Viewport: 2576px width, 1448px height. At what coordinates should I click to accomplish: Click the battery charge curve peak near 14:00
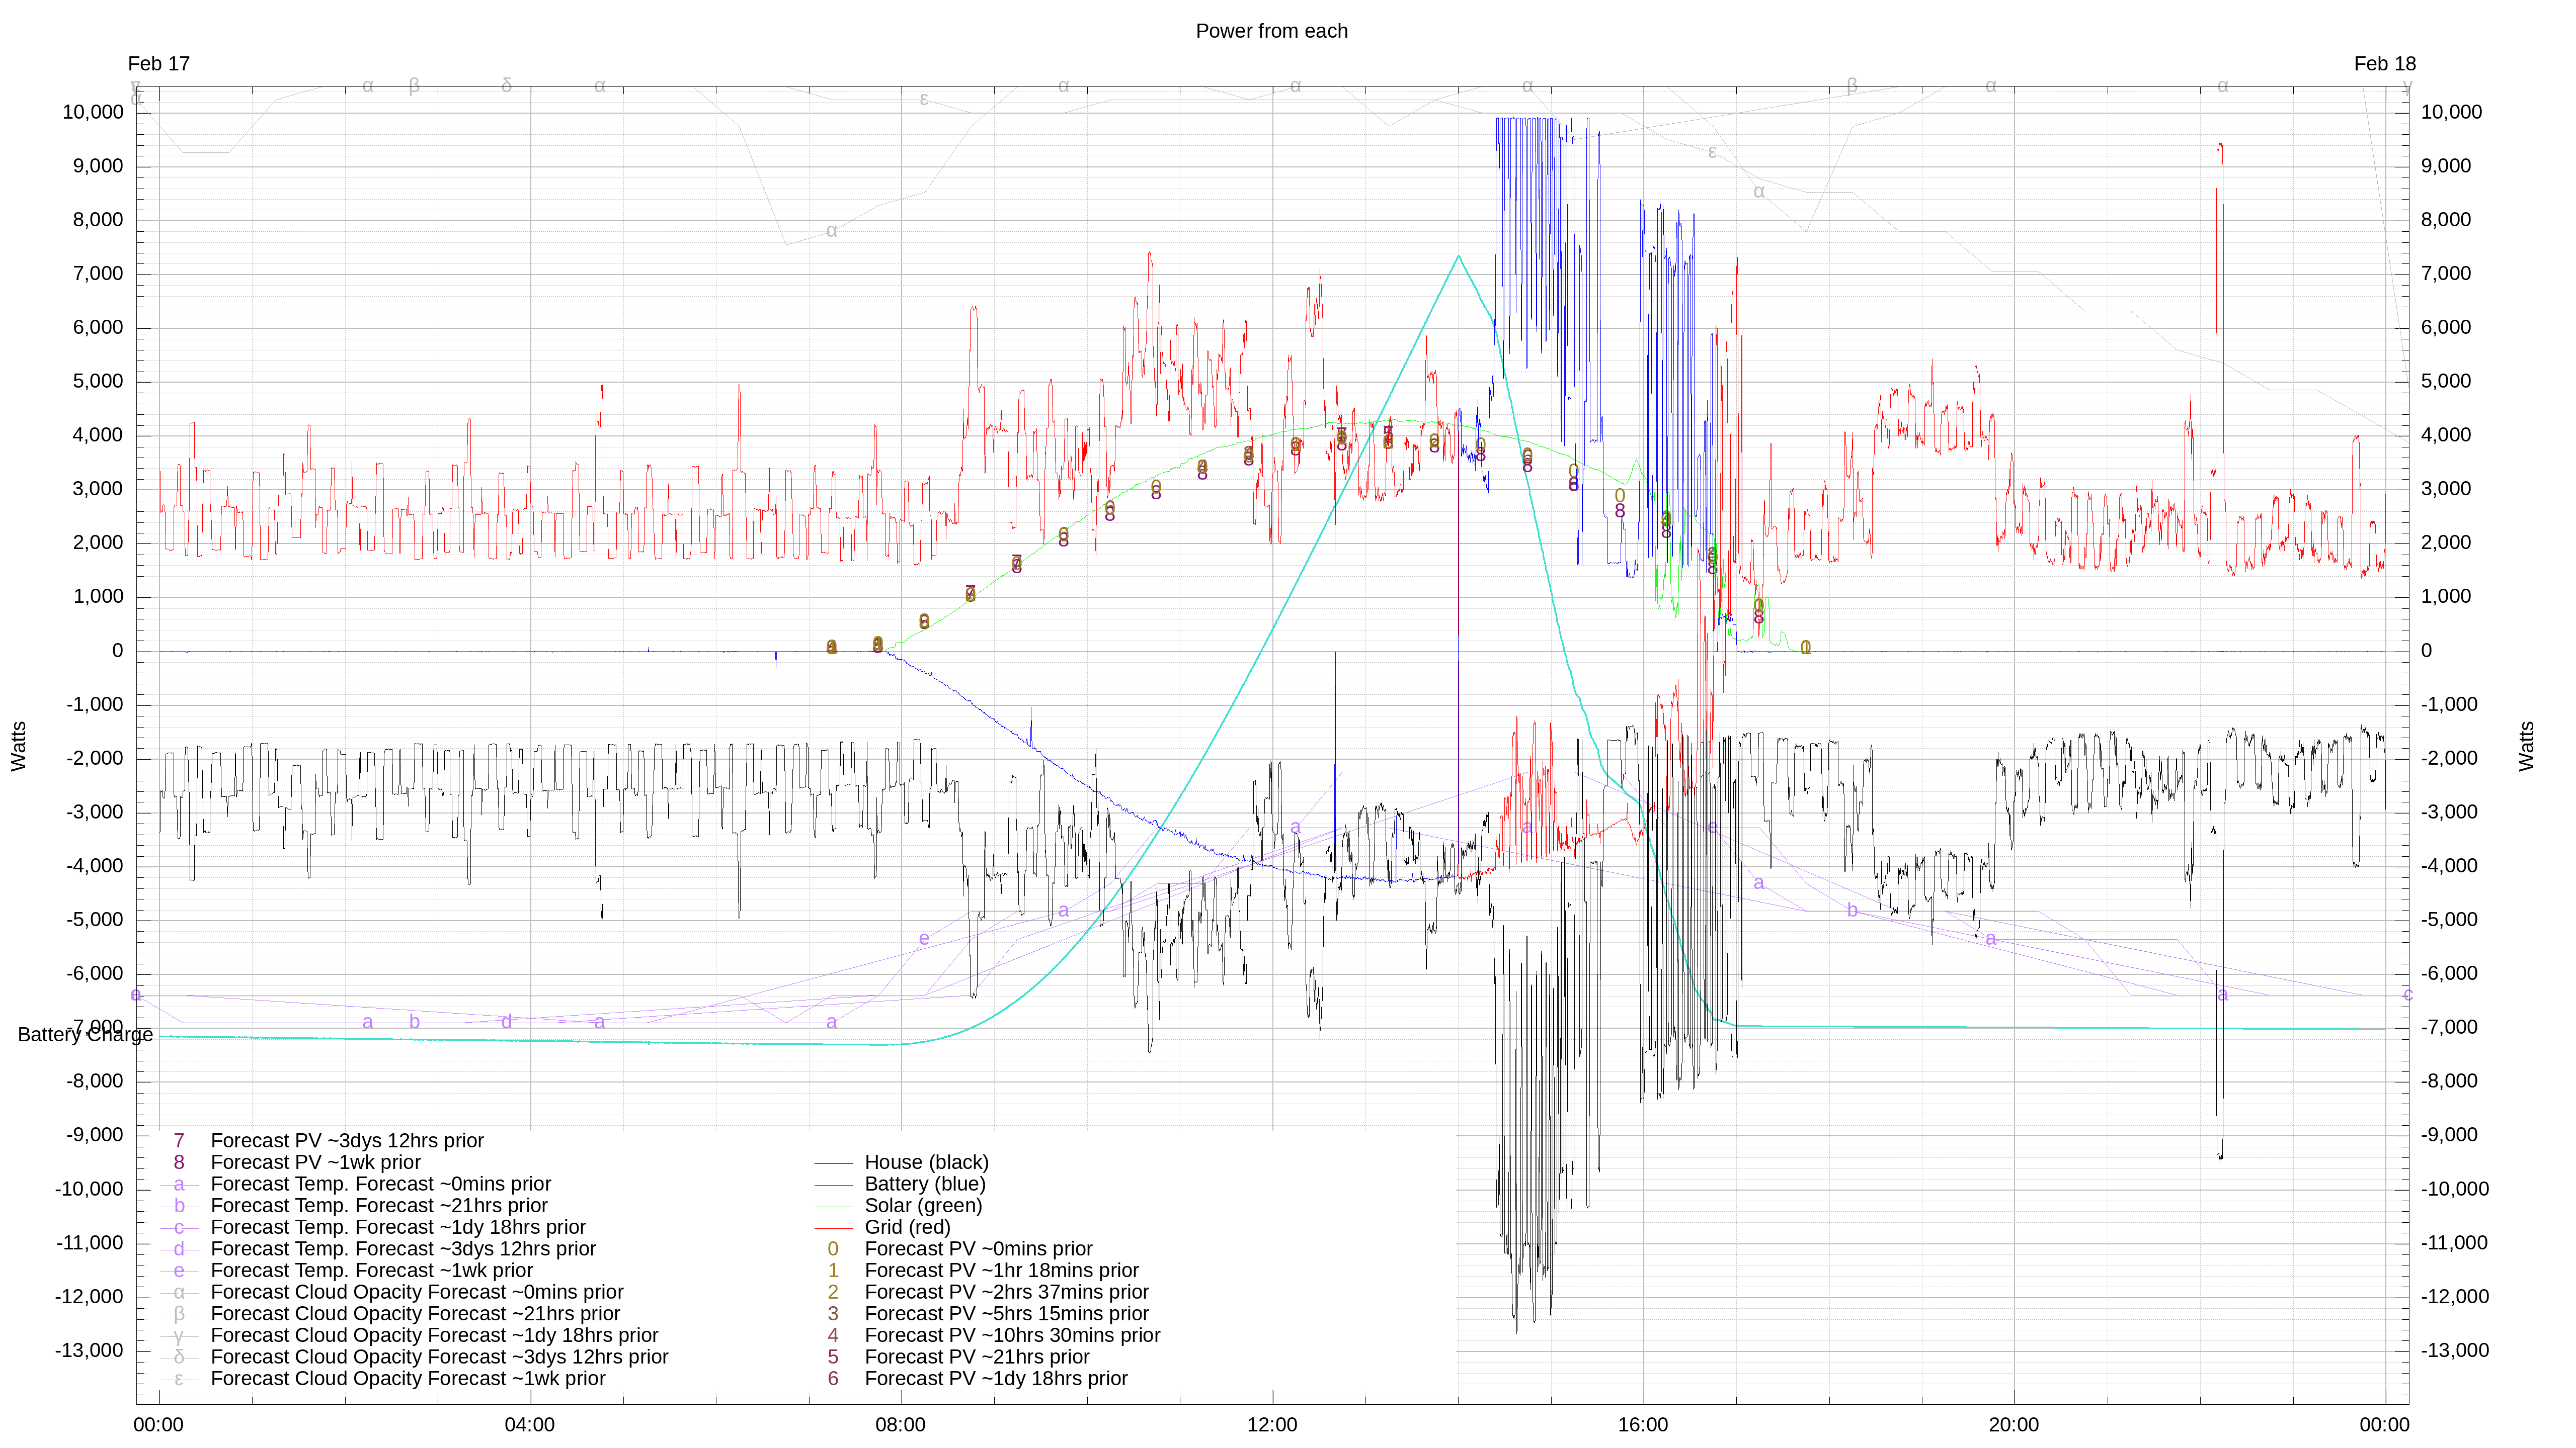tap(1458, 257)
